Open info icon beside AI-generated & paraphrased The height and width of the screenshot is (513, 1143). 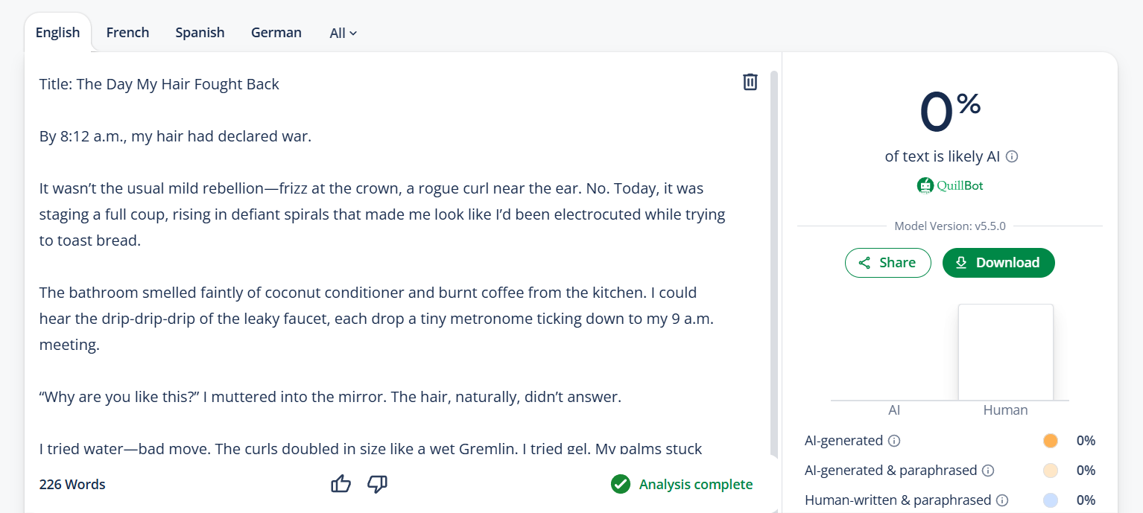click(988, 471)
